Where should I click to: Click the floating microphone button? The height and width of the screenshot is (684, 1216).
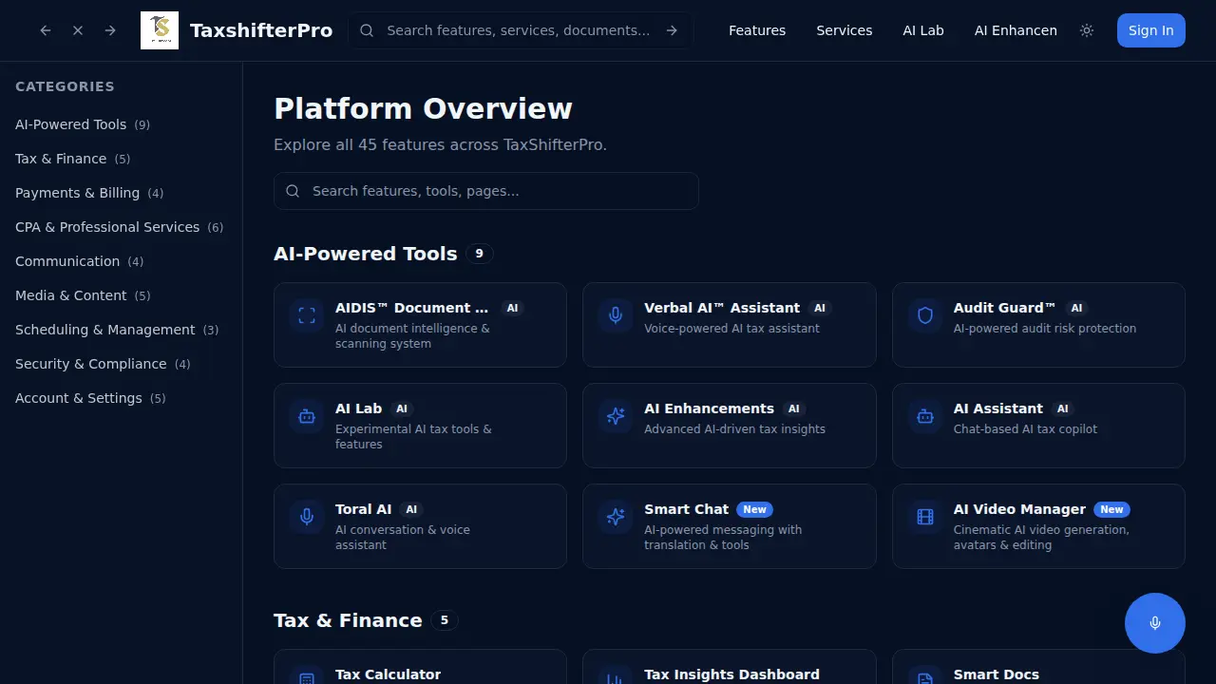click(1155, 623)
